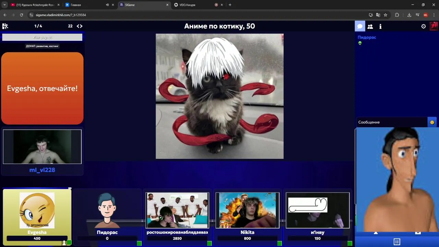View site information icon
Screen dimensions: 439x247
[x=31, y=15]
